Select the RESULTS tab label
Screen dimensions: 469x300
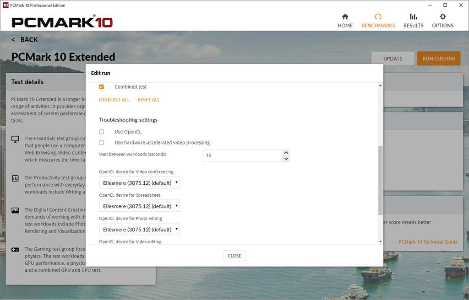coord(414,26)
